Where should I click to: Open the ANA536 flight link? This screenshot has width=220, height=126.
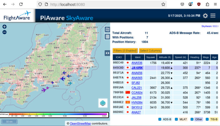[137, 63]
